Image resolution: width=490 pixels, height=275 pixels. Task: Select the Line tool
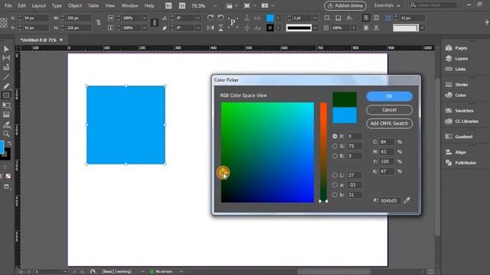6,77
